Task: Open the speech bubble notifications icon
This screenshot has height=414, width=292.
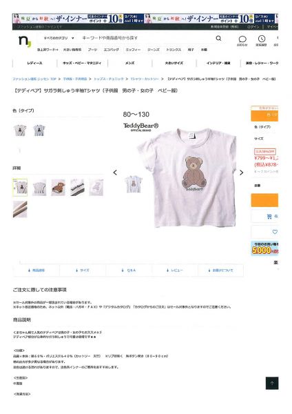Action: (242, 39)
